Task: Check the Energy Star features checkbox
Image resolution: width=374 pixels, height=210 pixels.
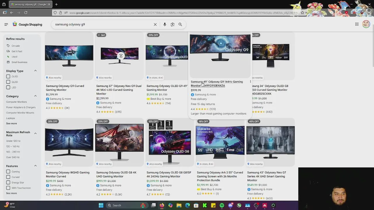Action: (x=8, y=183)
